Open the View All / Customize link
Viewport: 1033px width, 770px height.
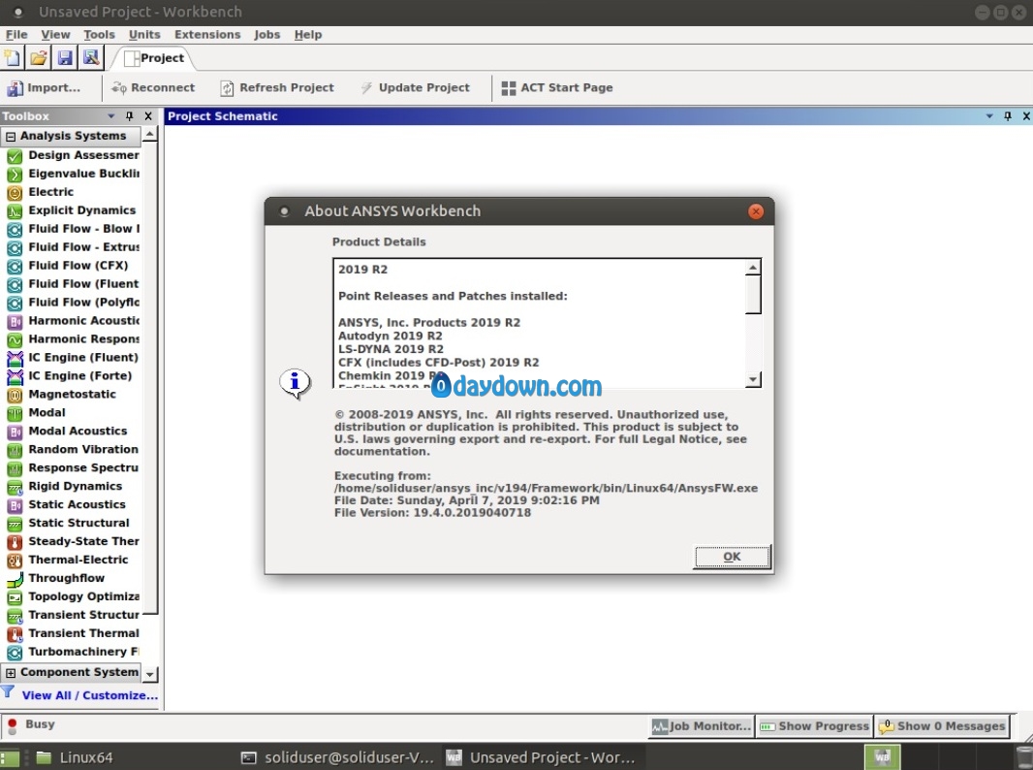click(x=89, y=695)
